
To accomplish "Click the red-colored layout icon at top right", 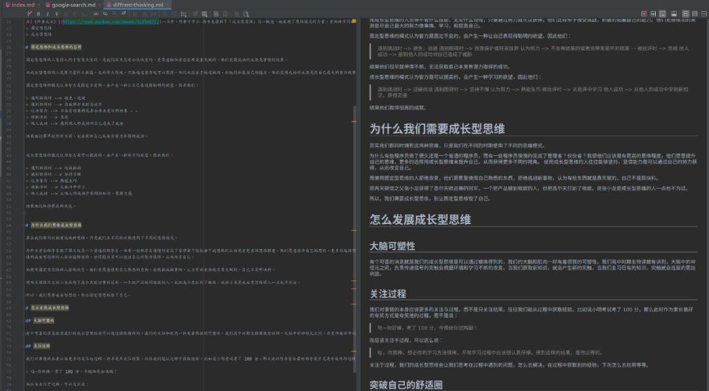I will pyautogui.click(x=644, y=14).
